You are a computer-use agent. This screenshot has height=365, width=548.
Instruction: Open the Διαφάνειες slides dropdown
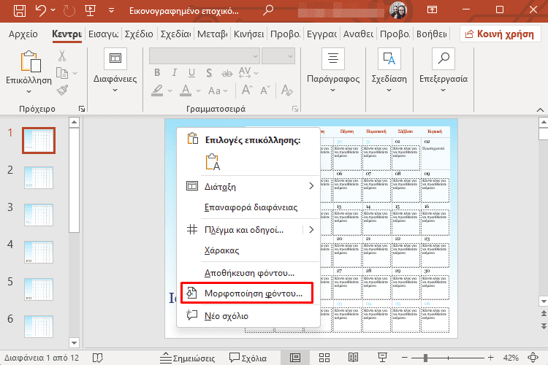click(115, 70)
